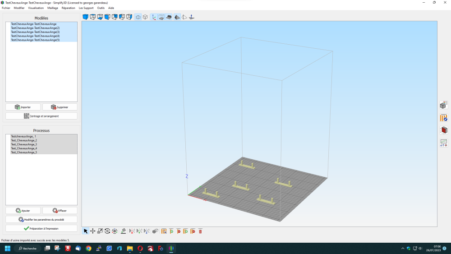
Task: Click the Importer button
Action: (x=23, y=107)
